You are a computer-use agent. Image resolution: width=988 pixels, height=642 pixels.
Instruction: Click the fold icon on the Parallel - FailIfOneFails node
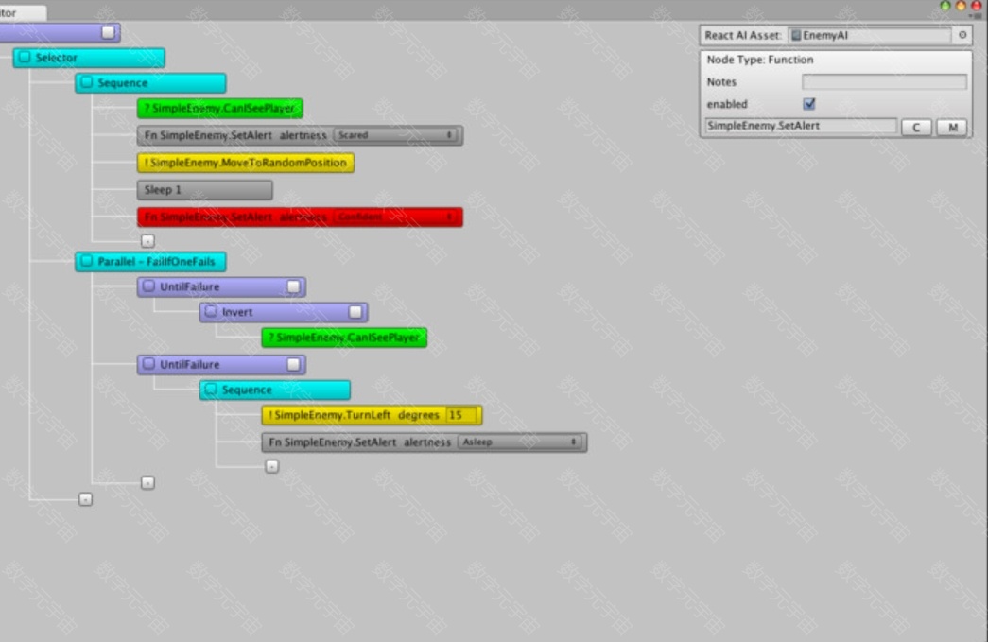point(87,262)
